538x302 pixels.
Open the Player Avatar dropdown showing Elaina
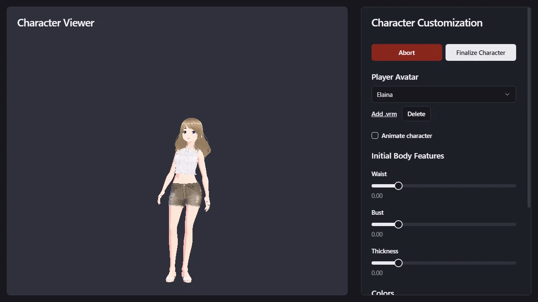[443, 94]
